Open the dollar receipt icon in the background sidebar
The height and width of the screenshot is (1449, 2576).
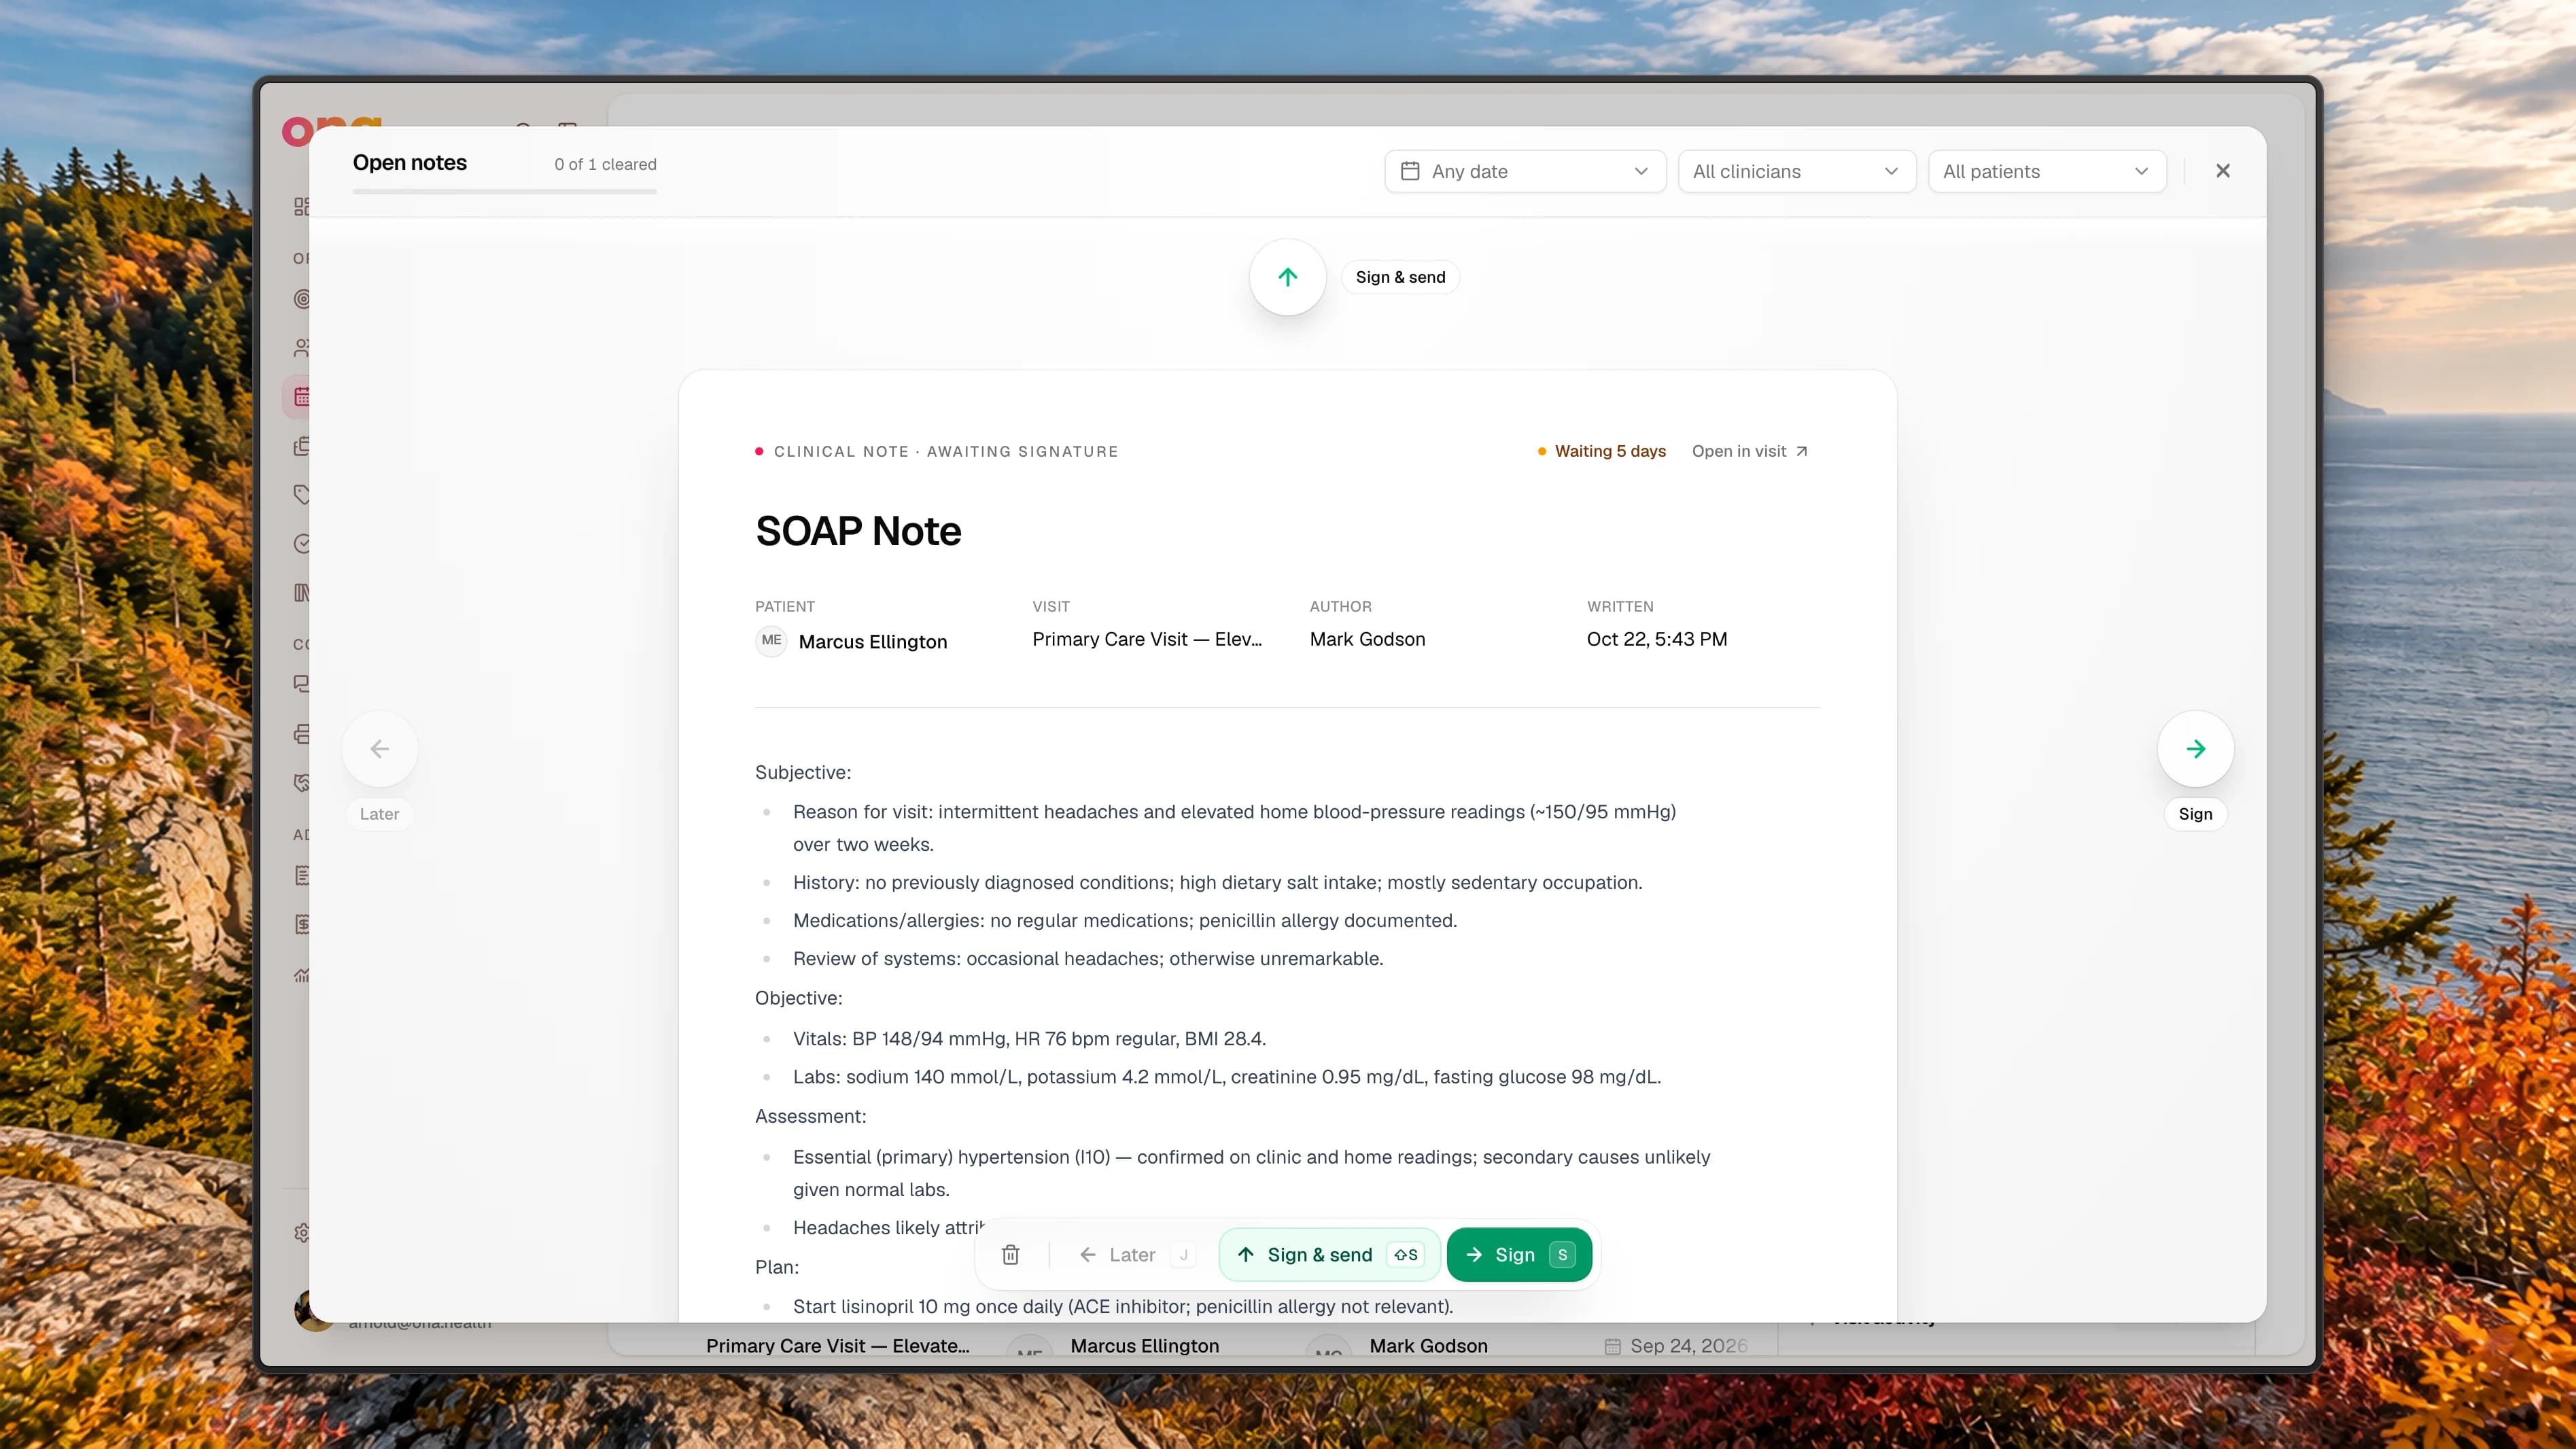point(302,923)
